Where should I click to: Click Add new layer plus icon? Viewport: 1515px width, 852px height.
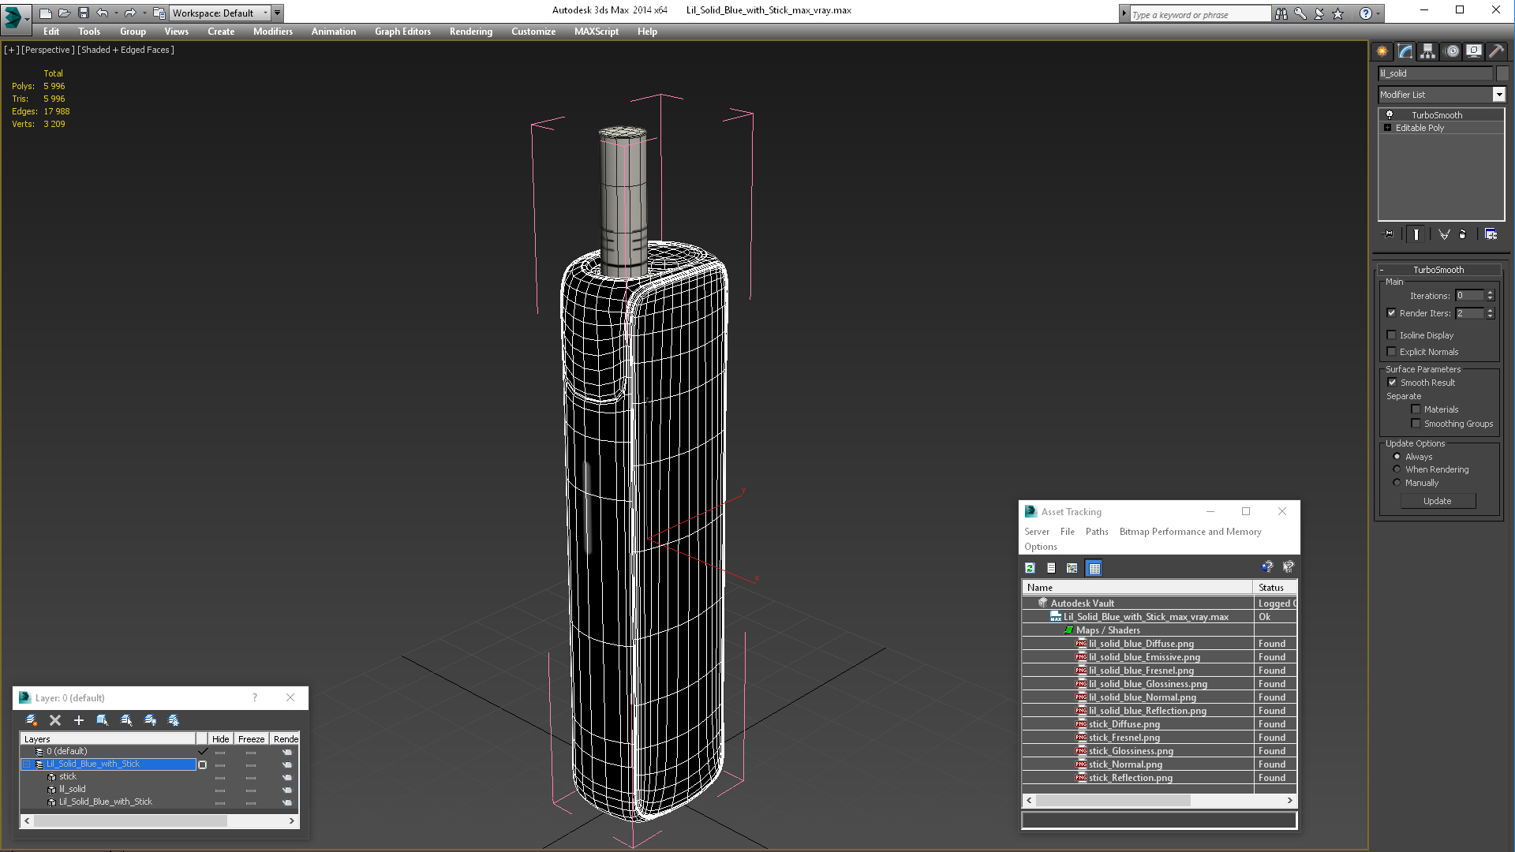point(79,720)
